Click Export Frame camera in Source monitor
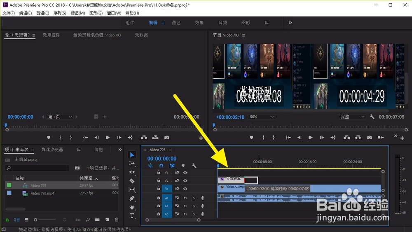Screen dimensions: 412x232 166,137
